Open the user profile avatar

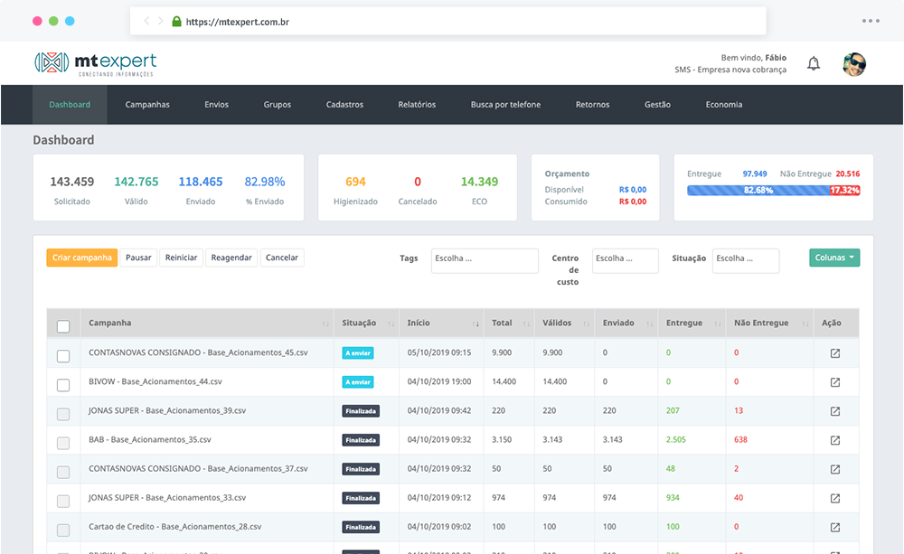(854, 63)
